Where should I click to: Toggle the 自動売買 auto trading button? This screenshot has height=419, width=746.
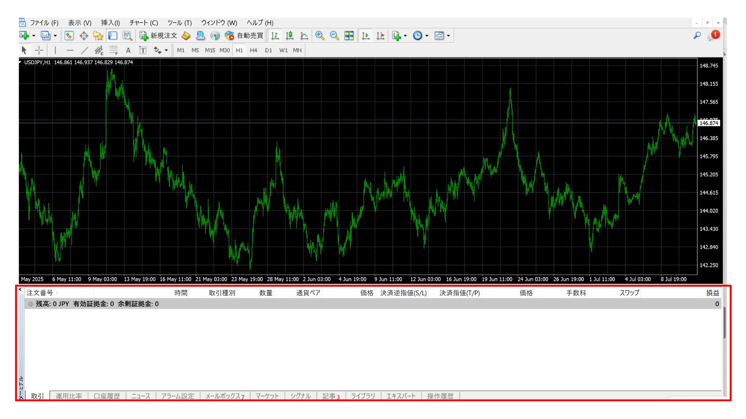pyautogui.click(x=245, y=36)
